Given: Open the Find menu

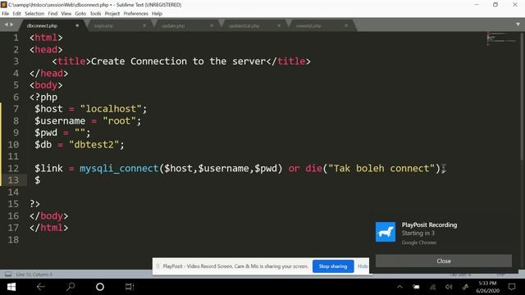Looking at the screenshot, I should point(52,14).
